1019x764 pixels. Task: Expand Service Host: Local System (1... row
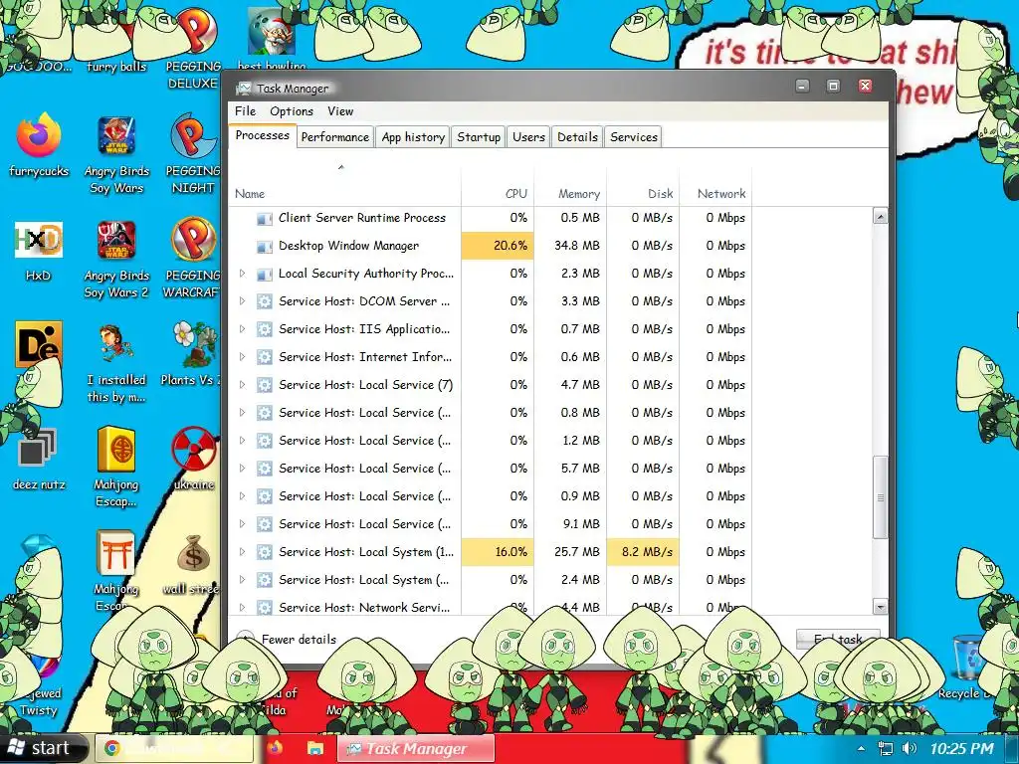point(243,552)
